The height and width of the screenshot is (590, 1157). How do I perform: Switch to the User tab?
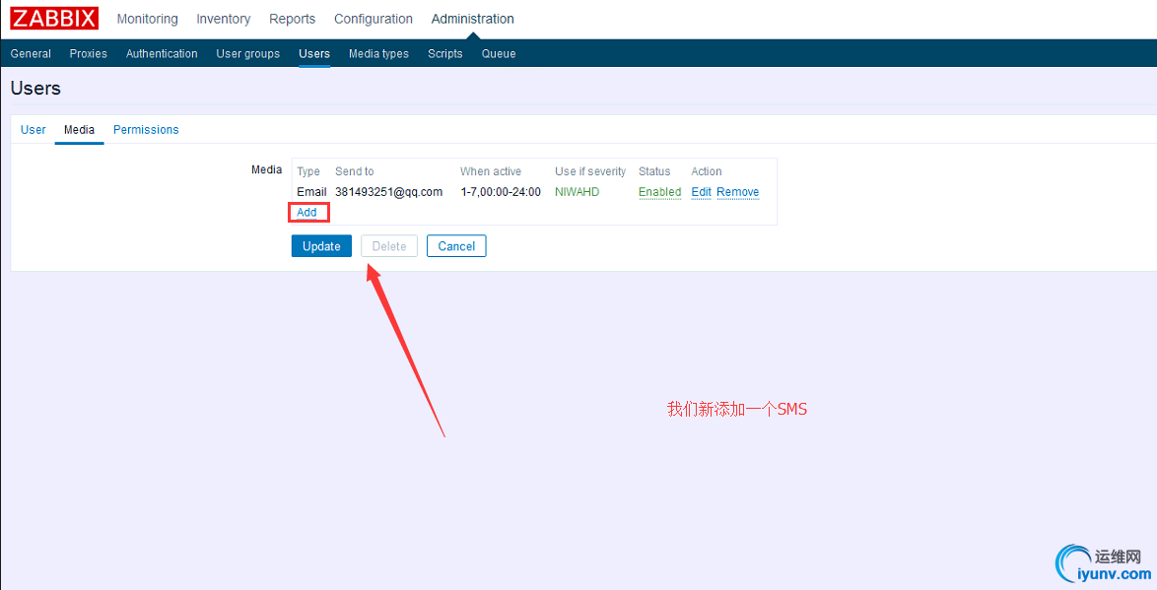[x=34, y=130]
